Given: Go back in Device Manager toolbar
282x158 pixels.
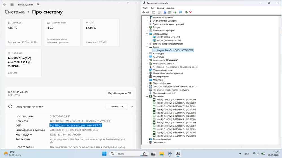Looking at the screenshot, I should [x=144, y=12].
